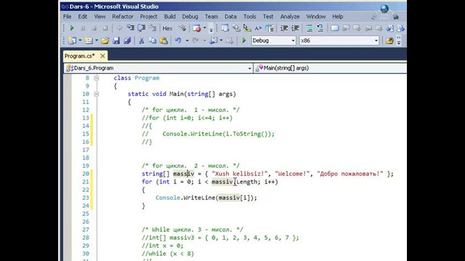Click the Step Over icon
The width and height of the screenshot is (465, 261).
pos(142,28)
